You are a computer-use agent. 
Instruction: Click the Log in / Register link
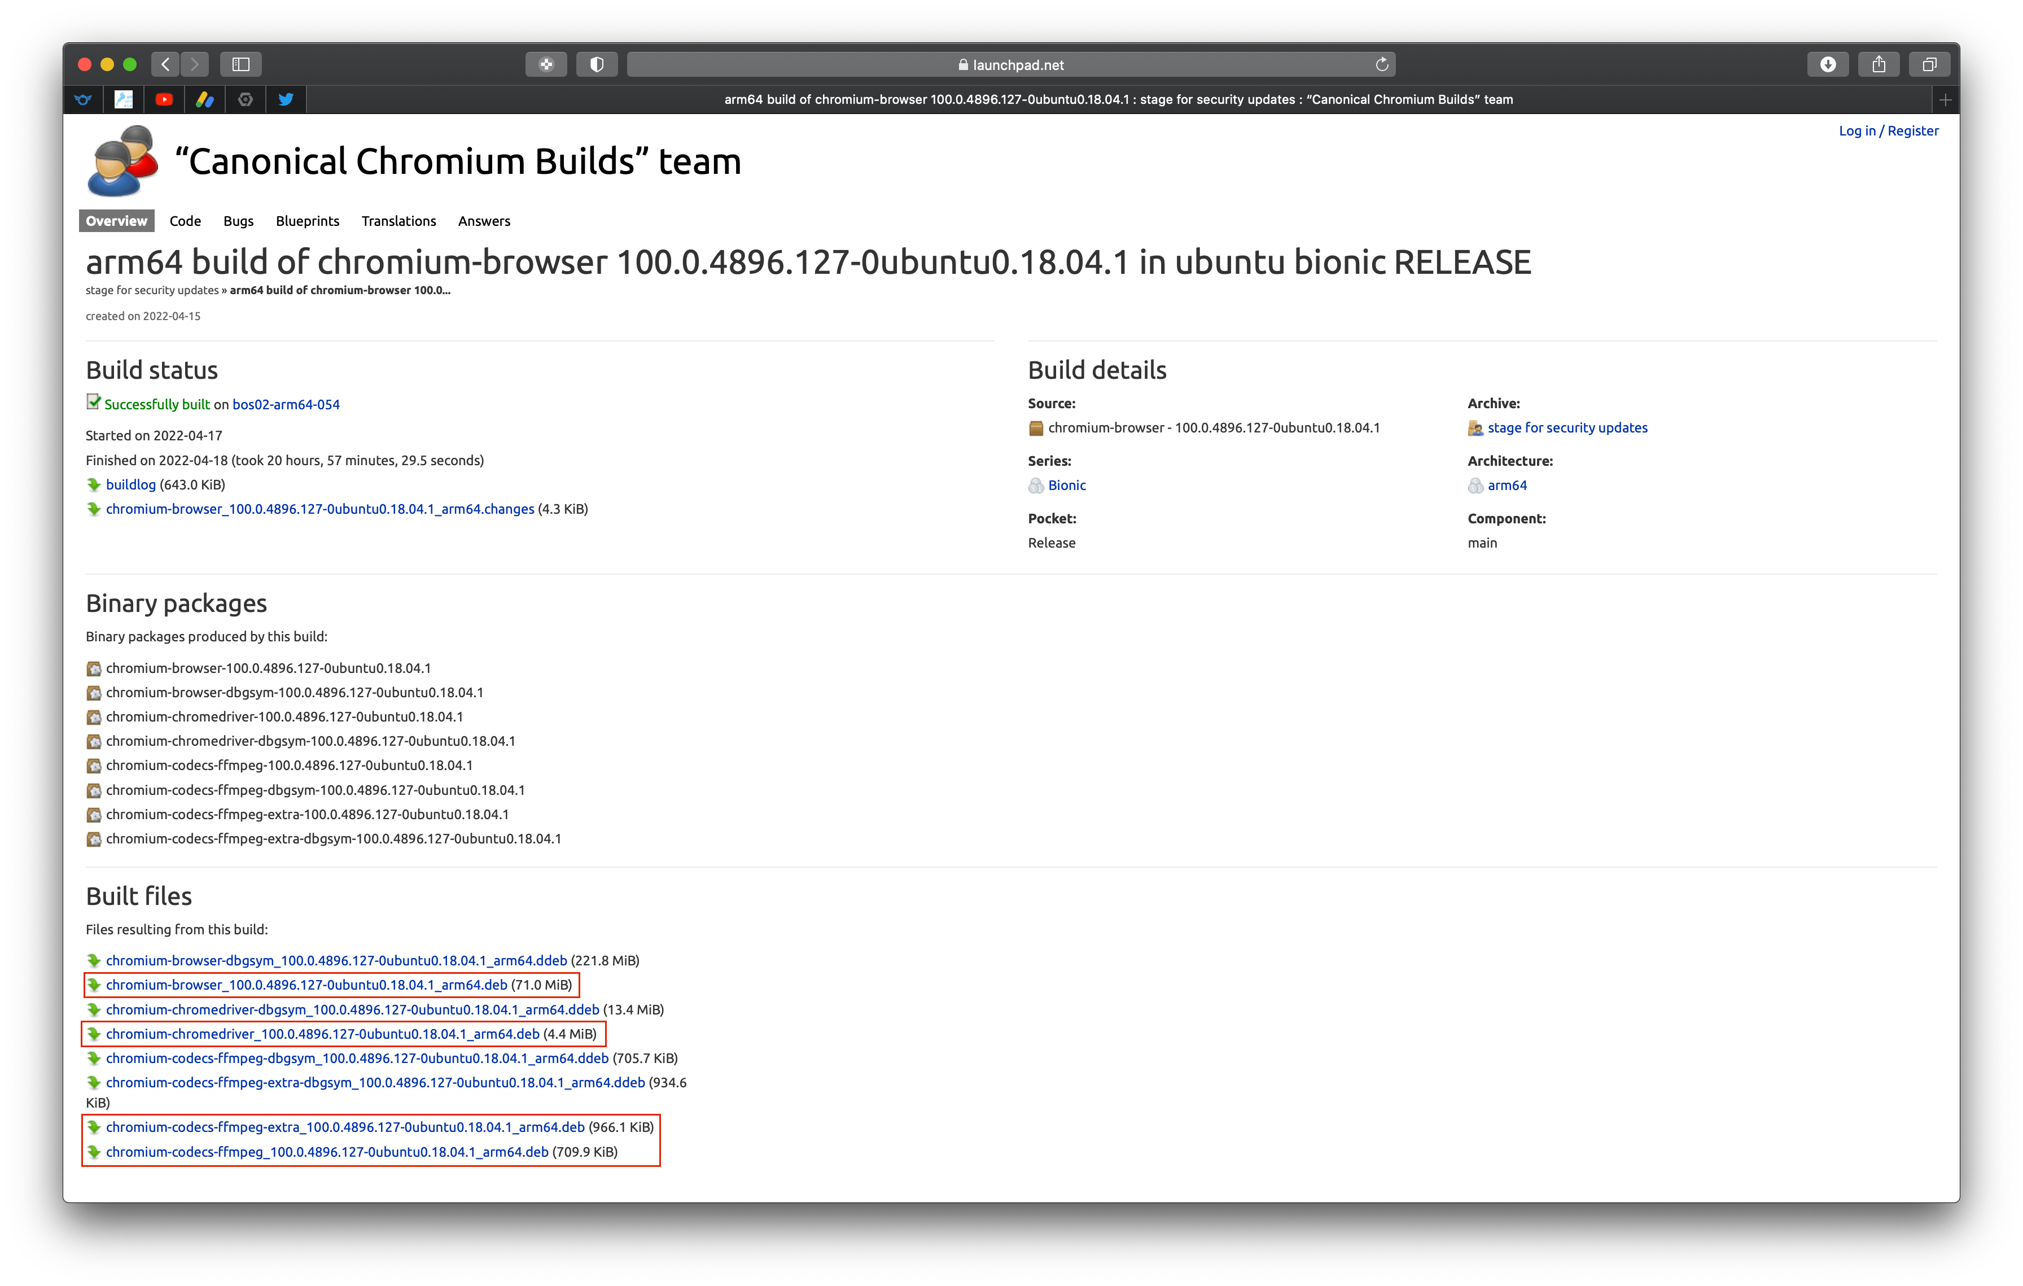(x=1888, y=131)
